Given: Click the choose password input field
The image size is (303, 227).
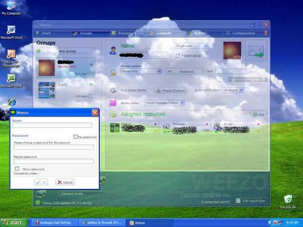Looking at the screenshot, I should pos(54,147).
